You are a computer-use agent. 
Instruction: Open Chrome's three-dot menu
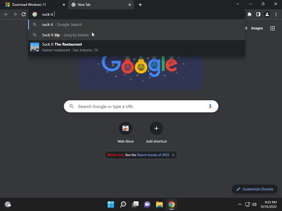pyautogui.click(x=276, y=14)
